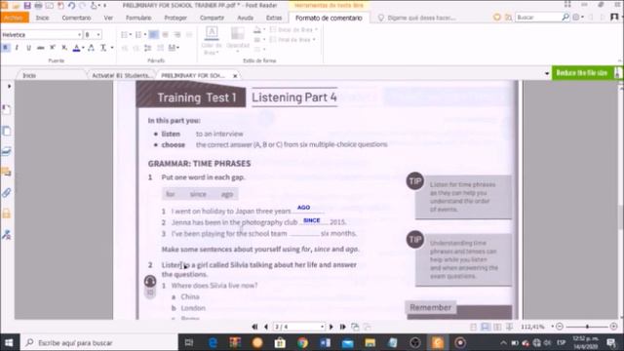Open the Security lock panel in sidebar
The width and height of the screenshot is (624, 351).
[7, 214]
